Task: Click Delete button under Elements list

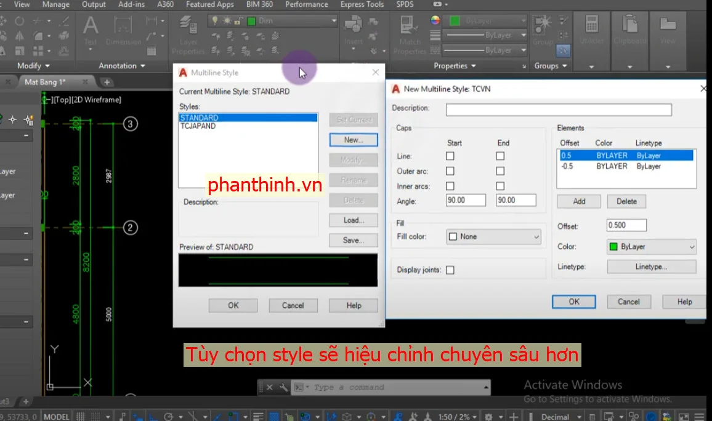Action: tap(626, 201)
